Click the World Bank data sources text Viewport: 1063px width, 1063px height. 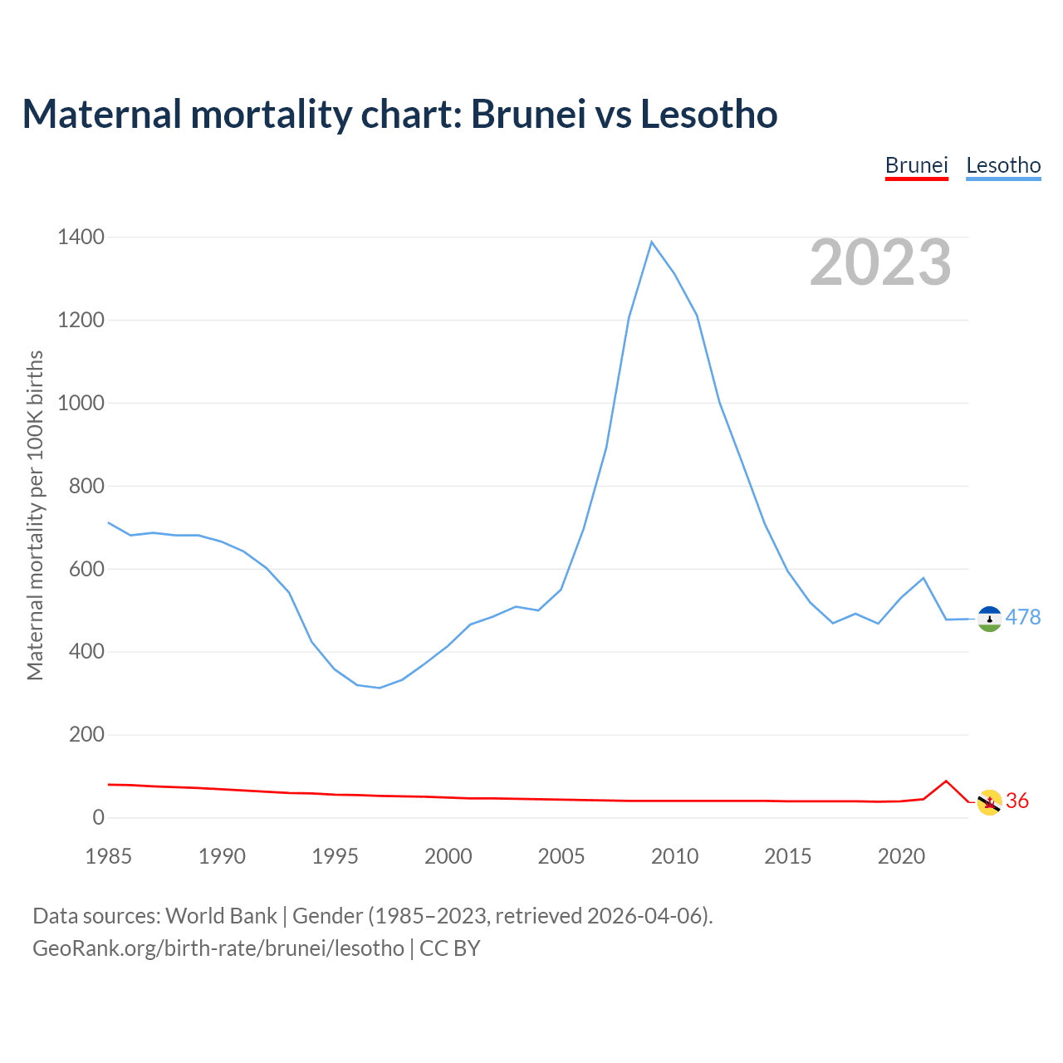[x=373, y=915]
